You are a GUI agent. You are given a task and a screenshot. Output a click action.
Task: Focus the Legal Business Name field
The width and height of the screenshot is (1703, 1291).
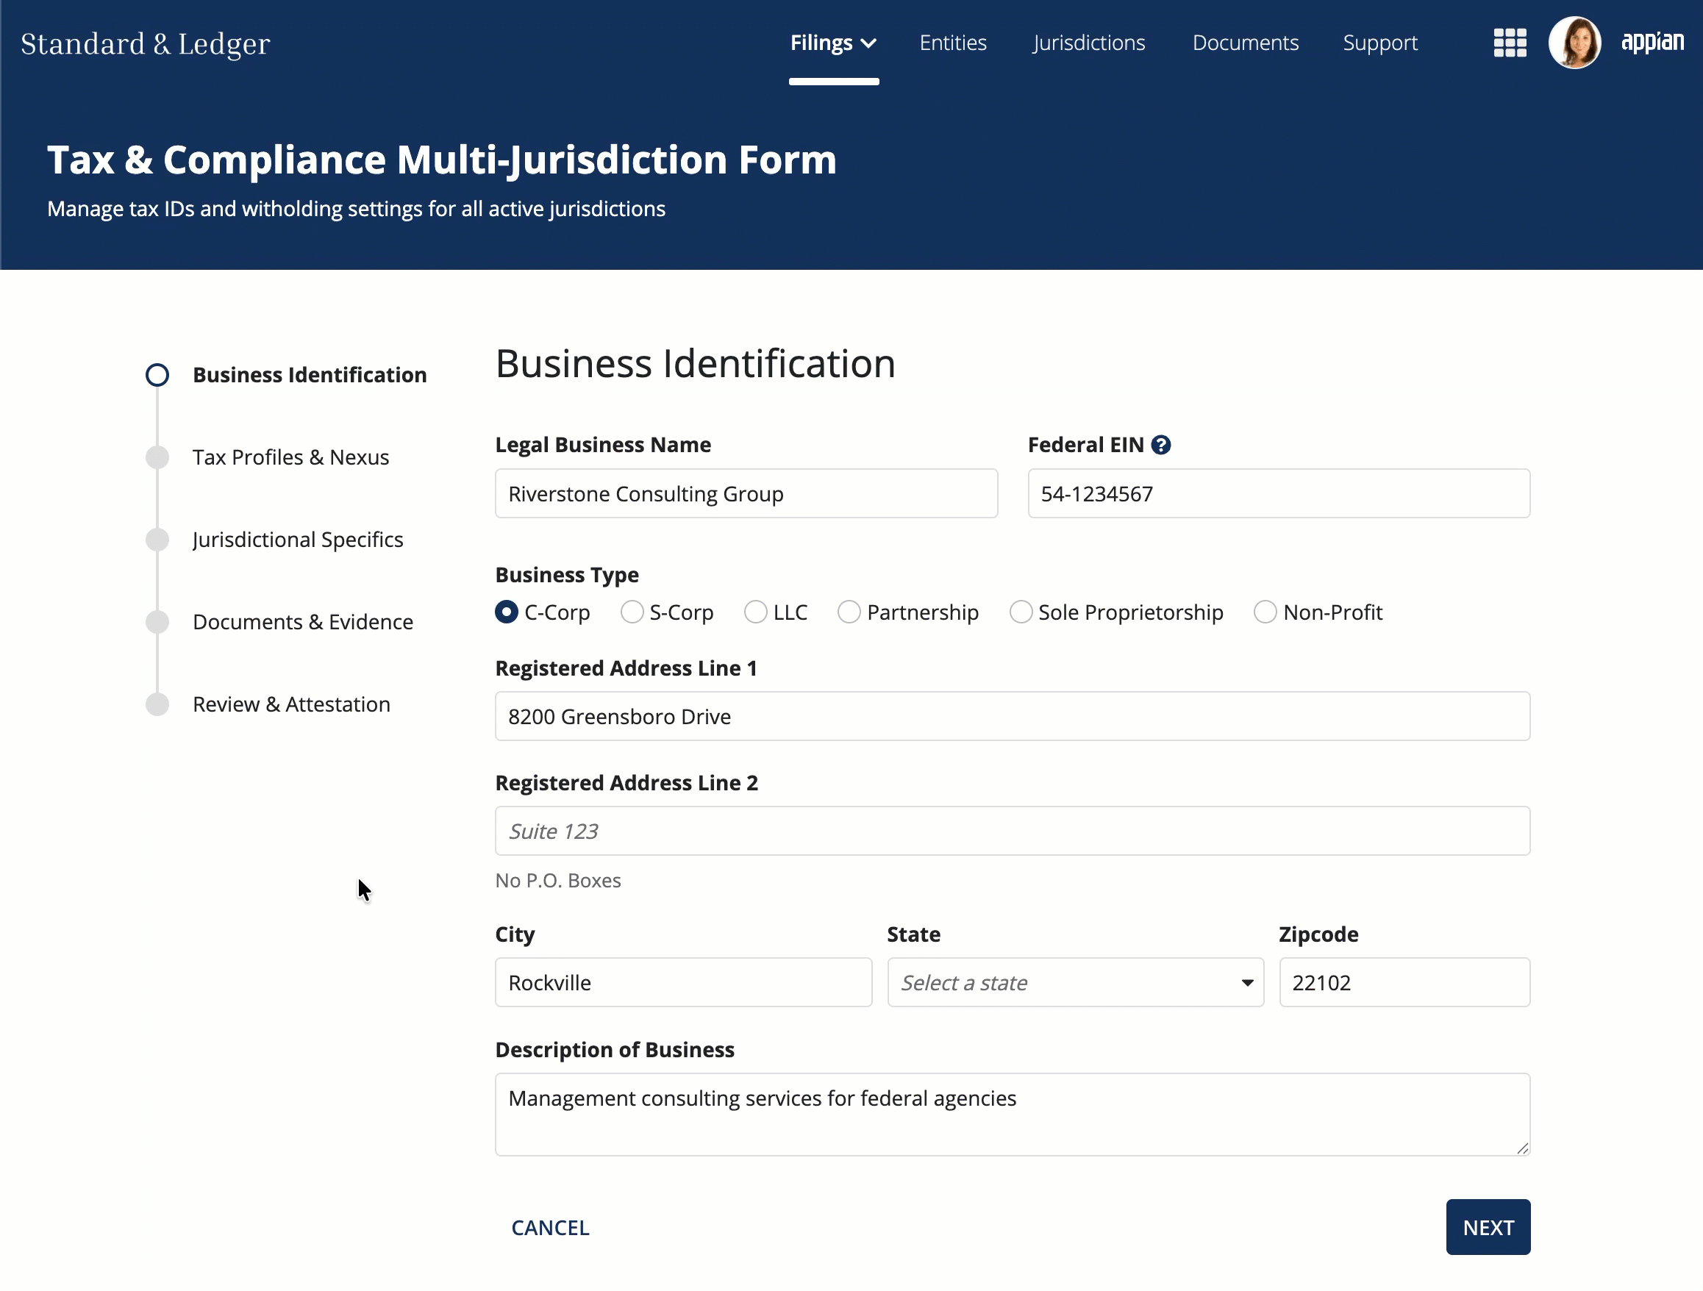click(x=746, y=493)
